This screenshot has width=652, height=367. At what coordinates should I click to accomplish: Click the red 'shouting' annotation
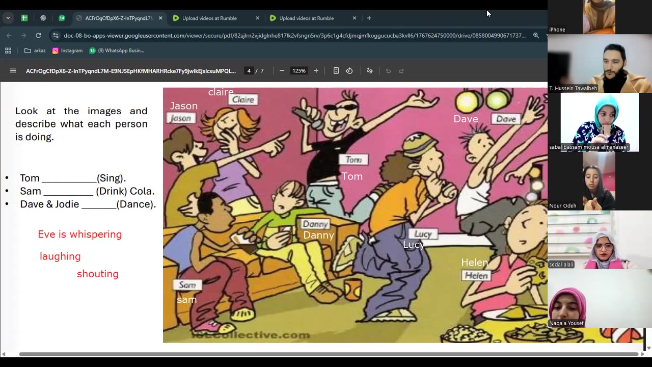98,274
